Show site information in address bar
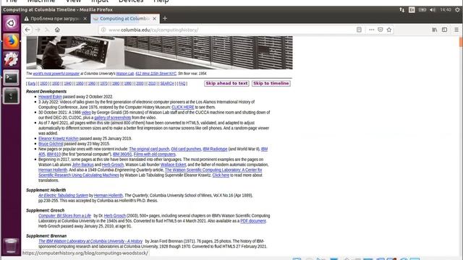Viewport: 463px width, 260px height. point(103,30)
